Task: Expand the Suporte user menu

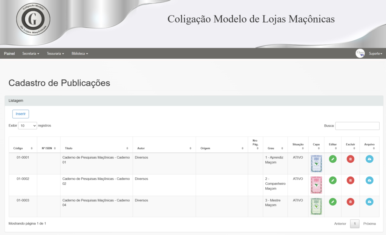Action: click(375, 53)
